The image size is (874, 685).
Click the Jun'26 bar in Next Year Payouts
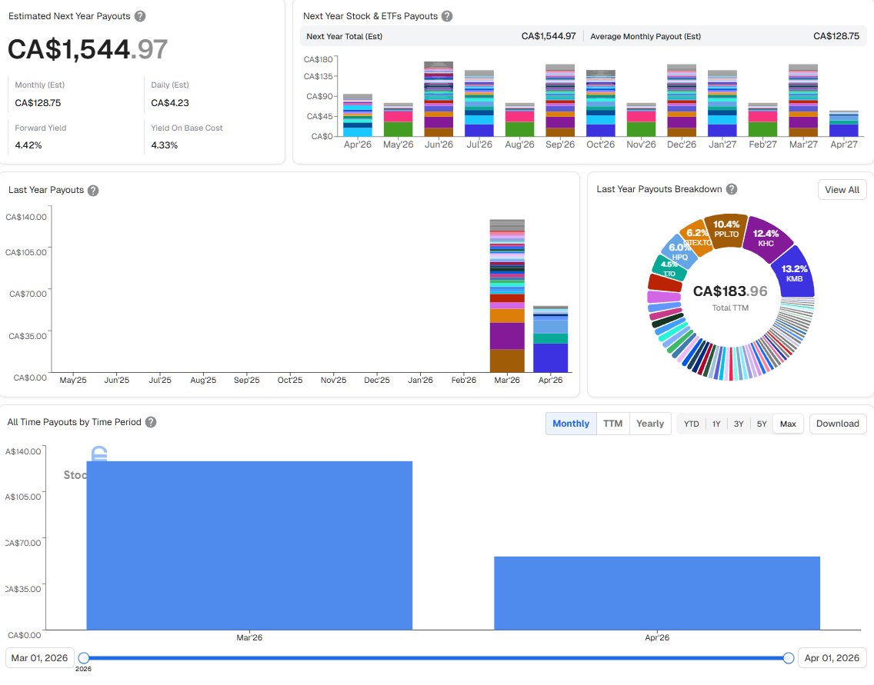pyautogui.click(x=439, y=99)
